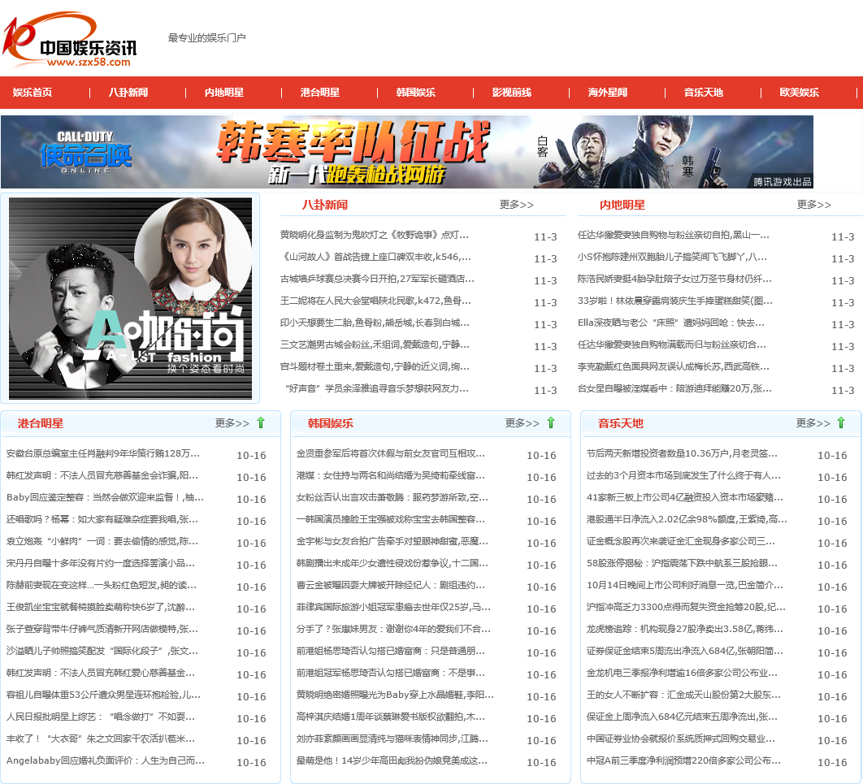Click the 中国娱乐资讯 site logo
863x784 pixels.
click(69, 40)
